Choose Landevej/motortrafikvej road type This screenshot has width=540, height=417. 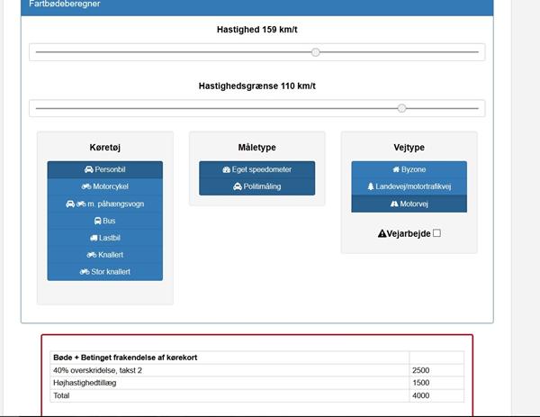[x=409, y=186]
